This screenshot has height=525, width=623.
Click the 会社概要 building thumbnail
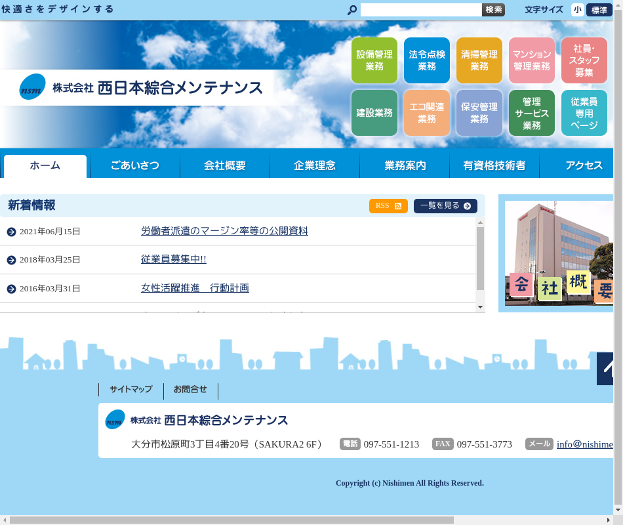(x=559, y=253)
